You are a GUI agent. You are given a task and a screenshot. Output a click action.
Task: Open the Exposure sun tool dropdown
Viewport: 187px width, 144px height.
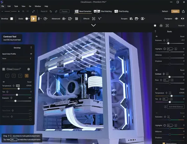[27, 19]
